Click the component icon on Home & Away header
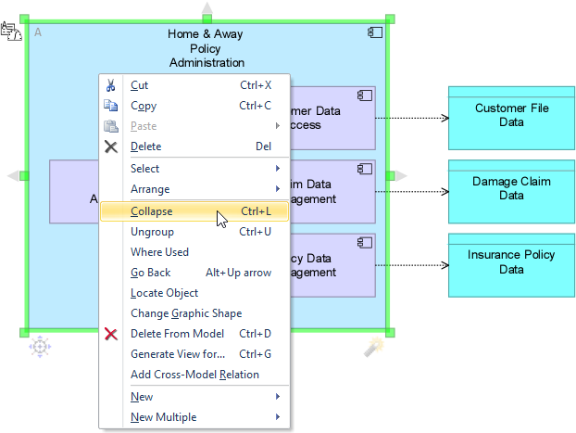576x433 pixels. pos(375,32)
